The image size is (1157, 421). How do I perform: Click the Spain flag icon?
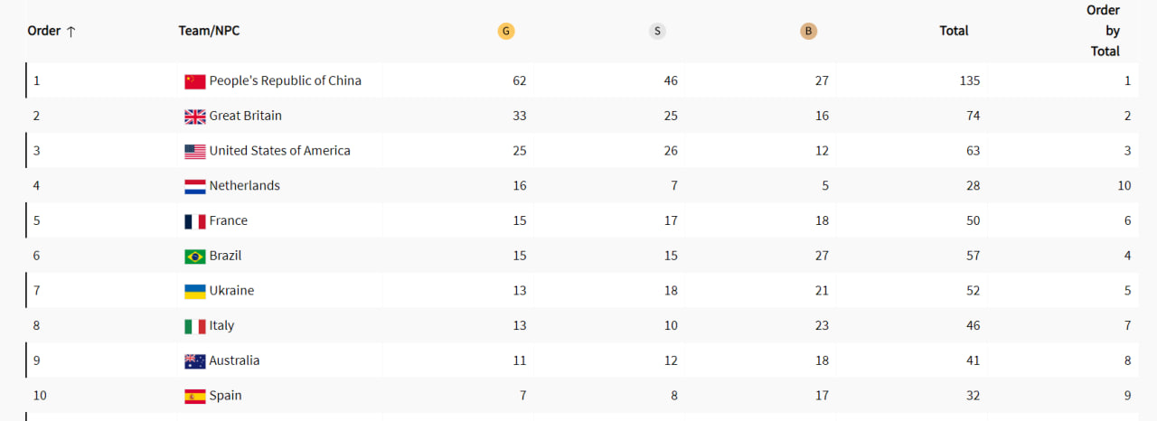(x=195, y=396)
